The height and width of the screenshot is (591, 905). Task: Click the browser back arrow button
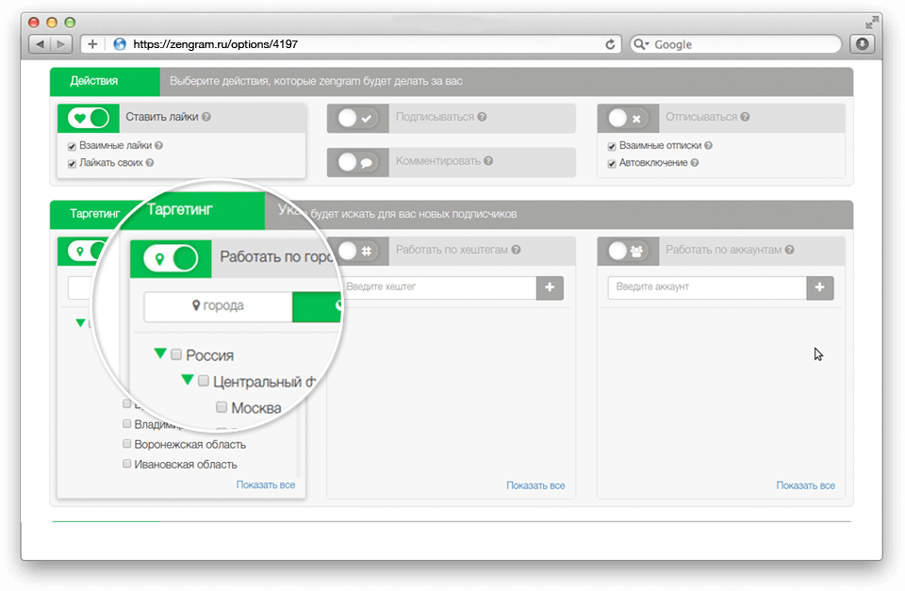(x=40, y=44)
